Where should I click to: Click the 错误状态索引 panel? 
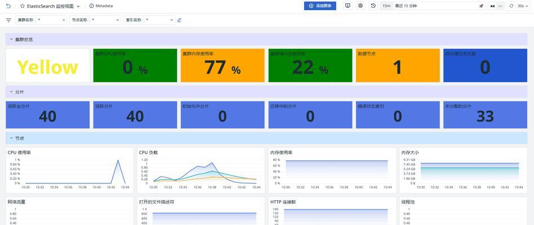click(x=398, y=115)
